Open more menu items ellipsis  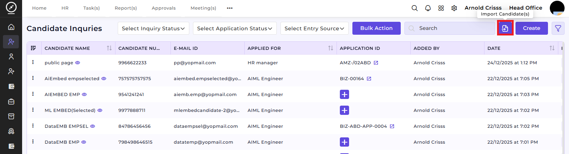pyautogui.click(x=230, y=8)
